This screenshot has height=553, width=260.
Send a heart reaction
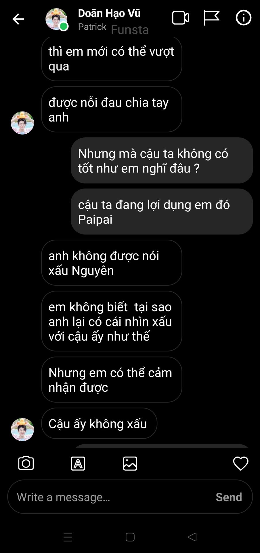(240, 463)
